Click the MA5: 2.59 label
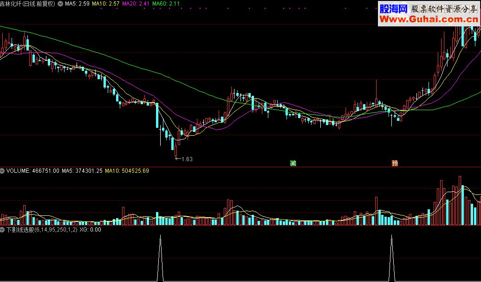This screenshot has width=481, height=282. coord(77,4)
